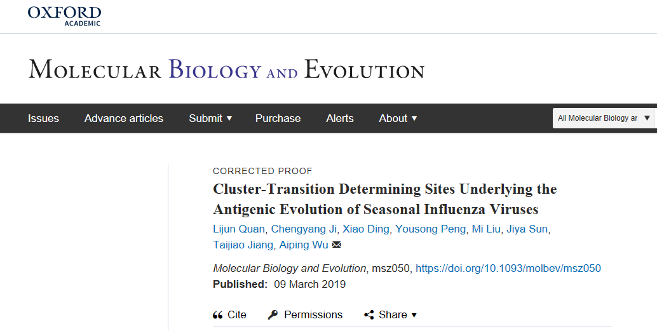The width and height of the screenshot is (657, 331).
Task: Select Purchase in the navigation bar
Action: point(278,118)
